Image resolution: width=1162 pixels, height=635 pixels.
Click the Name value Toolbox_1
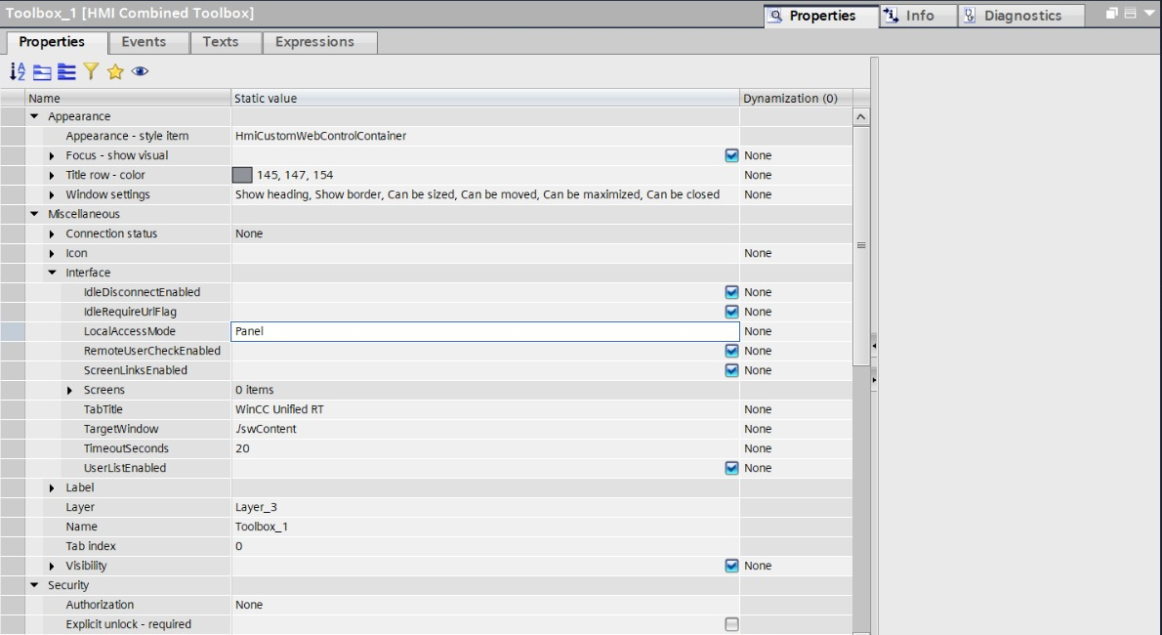click(x=262, y=527)
